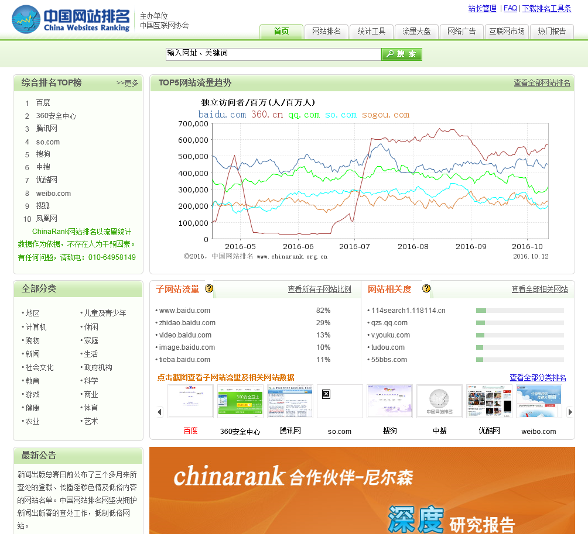Image resolution: width=588 pixels, height=534 pixels.
Task: Open the 游戏 category
Action: [32, 394]
